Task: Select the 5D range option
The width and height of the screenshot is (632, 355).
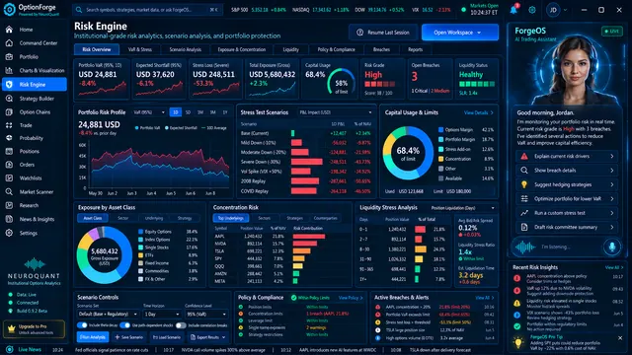Action: (188, 112)
